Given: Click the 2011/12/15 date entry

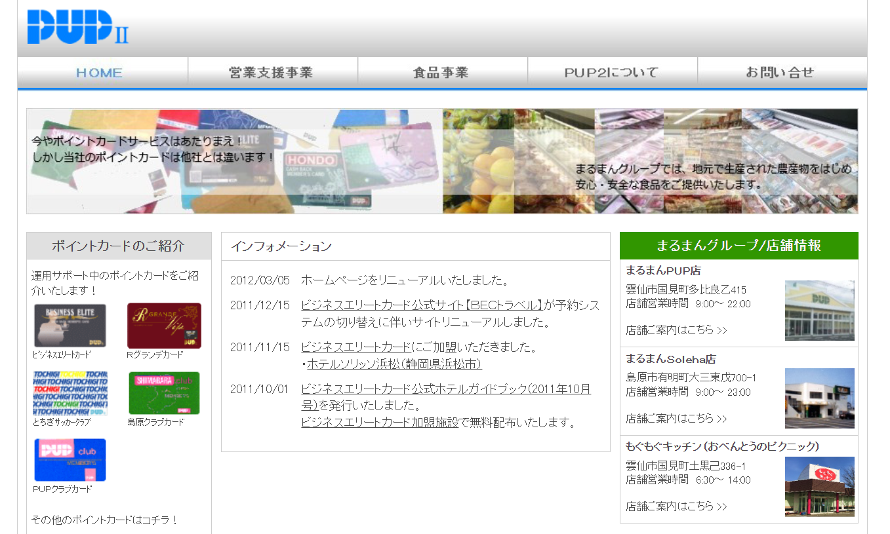Looking at the screenshot, I should pyautogui.click(x=260, y=305).
